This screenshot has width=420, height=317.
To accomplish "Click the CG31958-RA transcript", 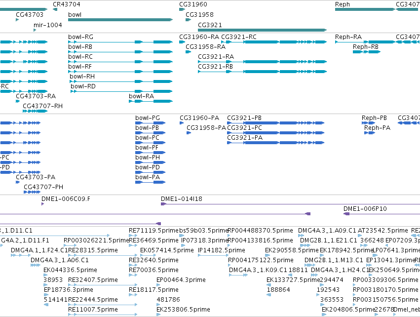I will click(x=189, y=52).
